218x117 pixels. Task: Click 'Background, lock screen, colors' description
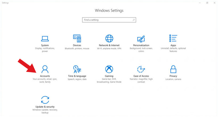(141, 50)
